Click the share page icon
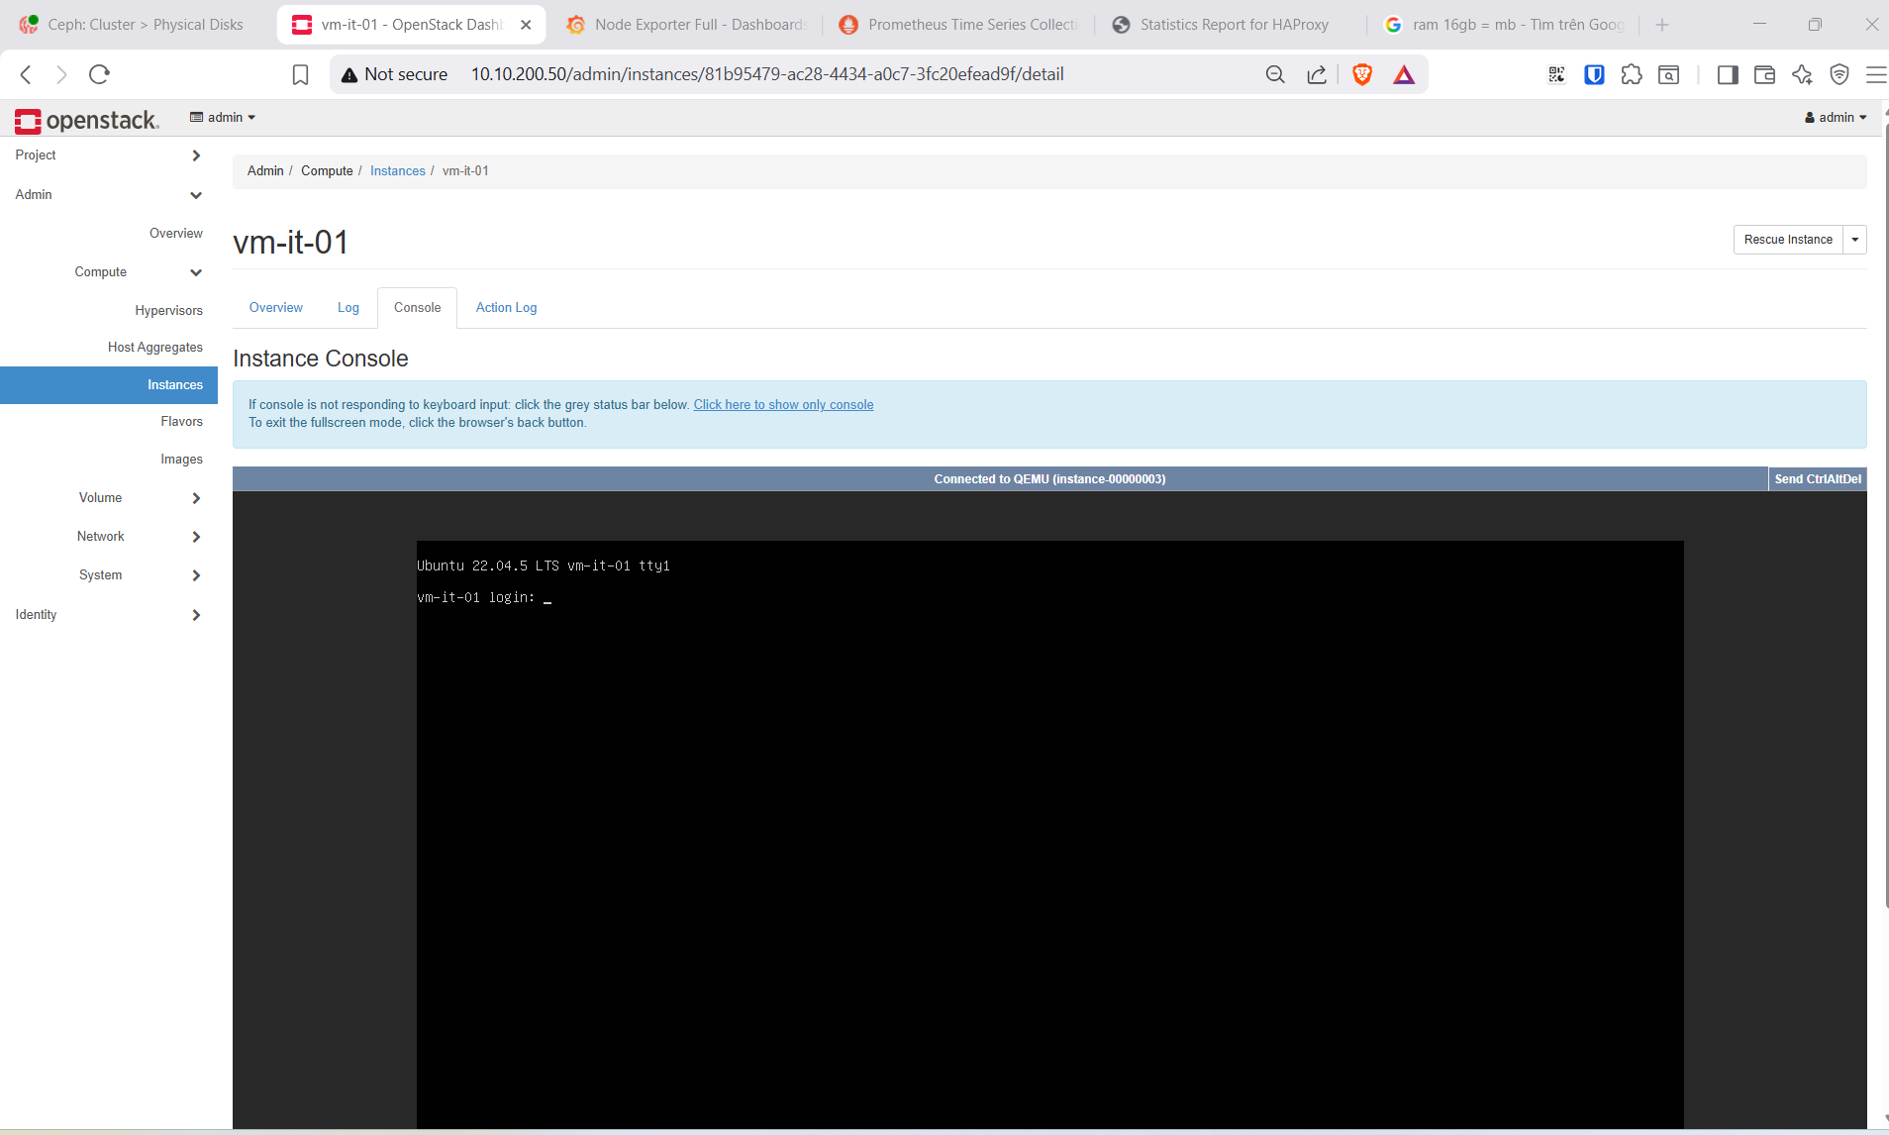This screenshot has height=1135, width=1889. click(x=1317, y=74)
